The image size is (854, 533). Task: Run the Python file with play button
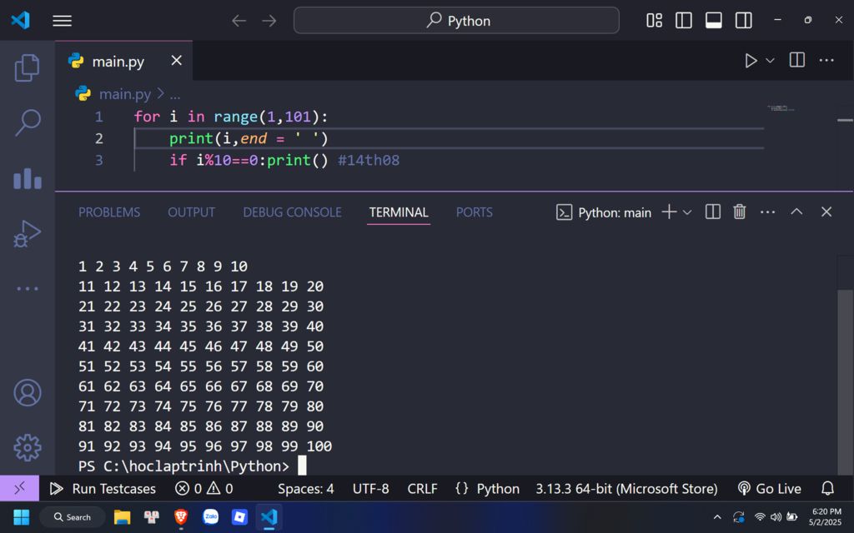pos(751,61)
